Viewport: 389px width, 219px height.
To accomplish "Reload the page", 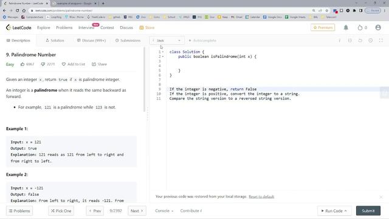I will [17, 10].
